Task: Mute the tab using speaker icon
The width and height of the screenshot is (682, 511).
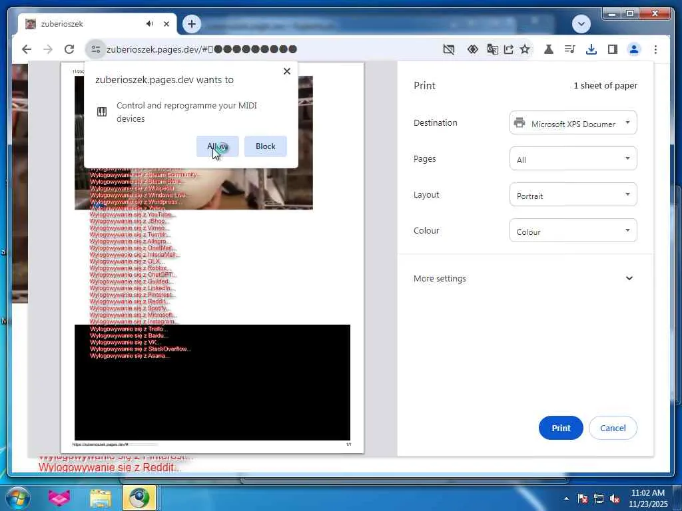Action: pos(150,23)
